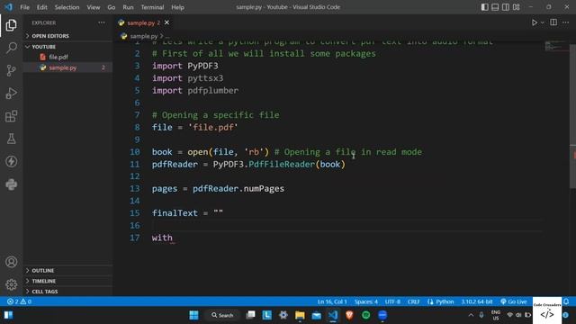The image size is (576, 324).
Task: Open the Selection menu
Action: (x=67, y=7)
